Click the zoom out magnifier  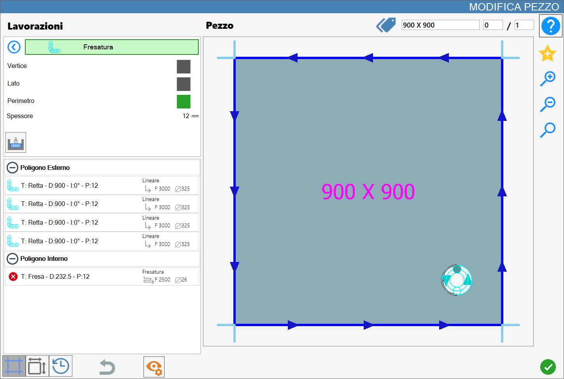click(548, 105)
